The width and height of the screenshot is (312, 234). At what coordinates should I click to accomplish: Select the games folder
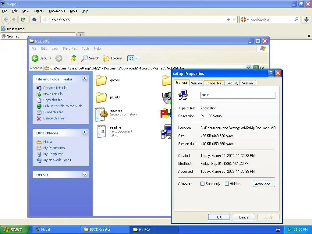pyautogui.click(x=108, y=80)
